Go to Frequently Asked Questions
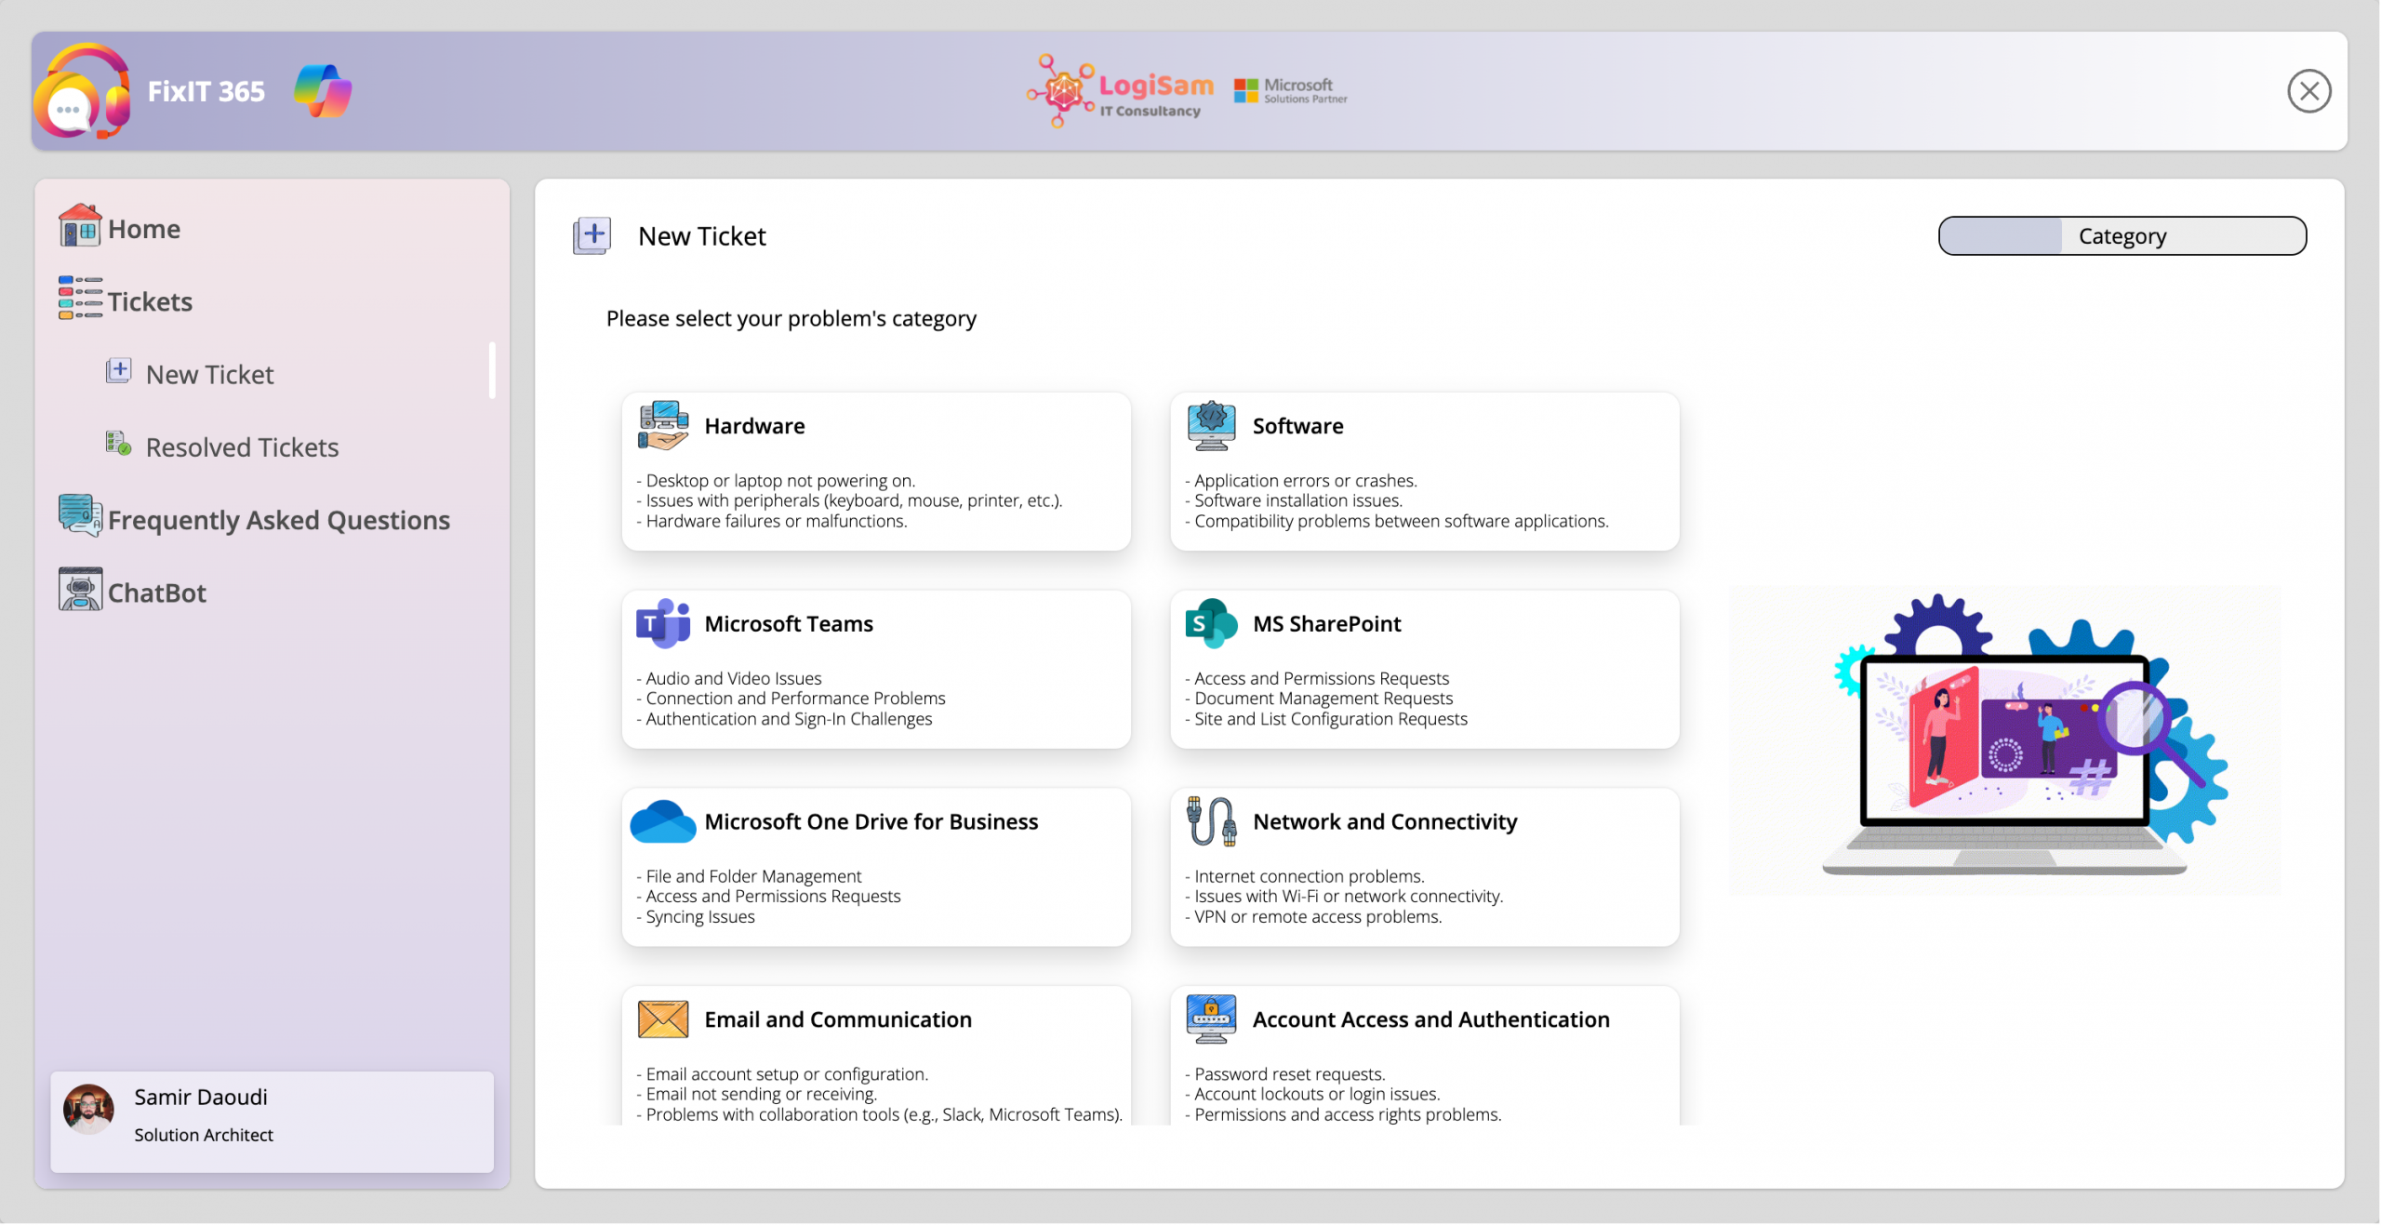The width and height of the screenshot is (2381, 1225). (279, 520)
